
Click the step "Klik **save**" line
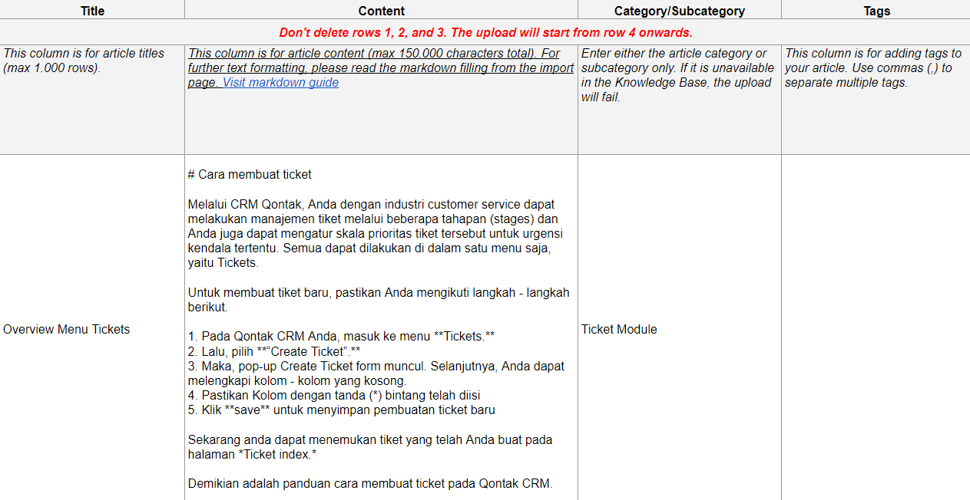coord(342,410)
